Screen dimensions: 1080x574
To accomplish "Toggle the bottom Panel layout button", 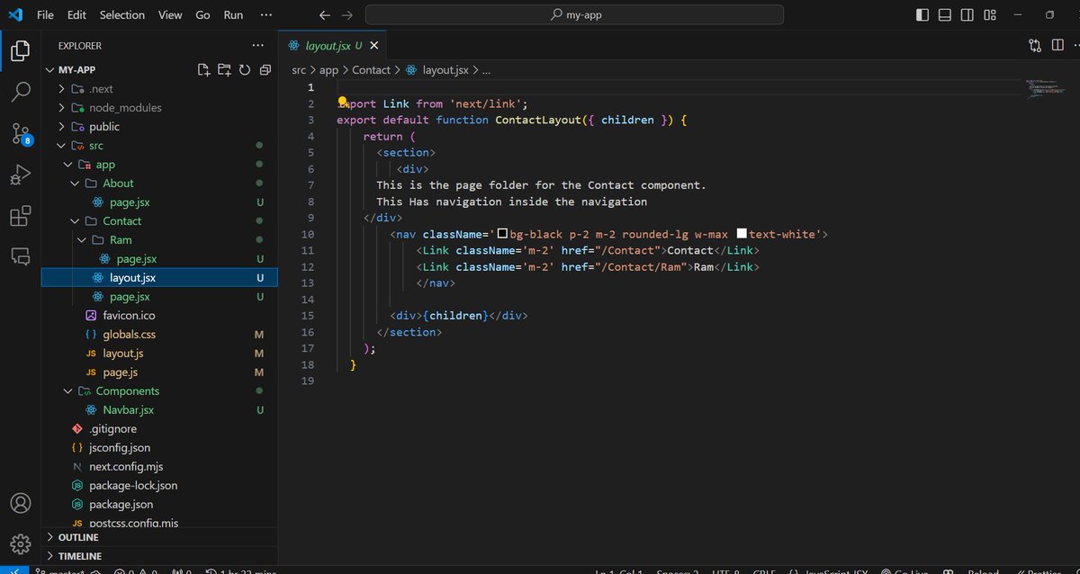I will (x=945, y=15).
